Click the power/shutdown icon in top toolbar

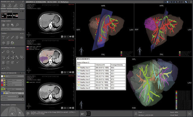pyautogui.click(x=21, y=5)
